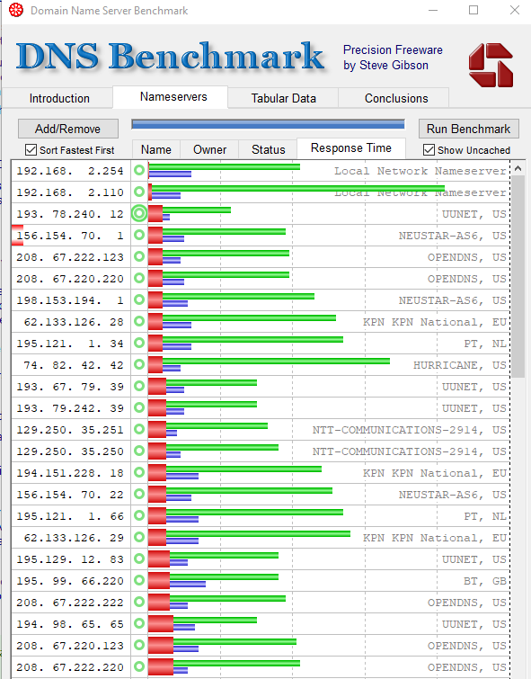531x679 pixels.
Task: Click the highlighted status ring for 193.78.240.12
Action: point(139,213)
